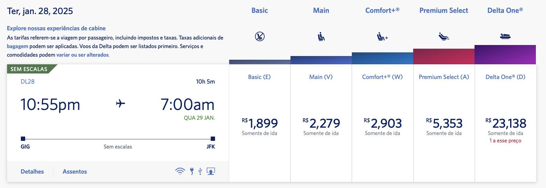This screenshot has height=188, width=546.
Task: Click the Basic cabin no-seat-selection icon
Action: (x=260, y=37)
